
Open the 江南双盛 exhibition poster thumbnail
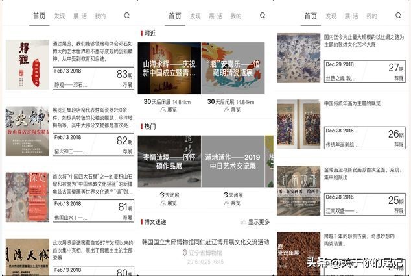[x=298, y=191]
